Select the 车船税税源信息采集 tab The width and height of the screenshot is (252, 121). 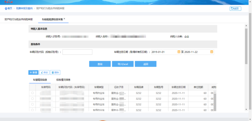click(52, 19)
